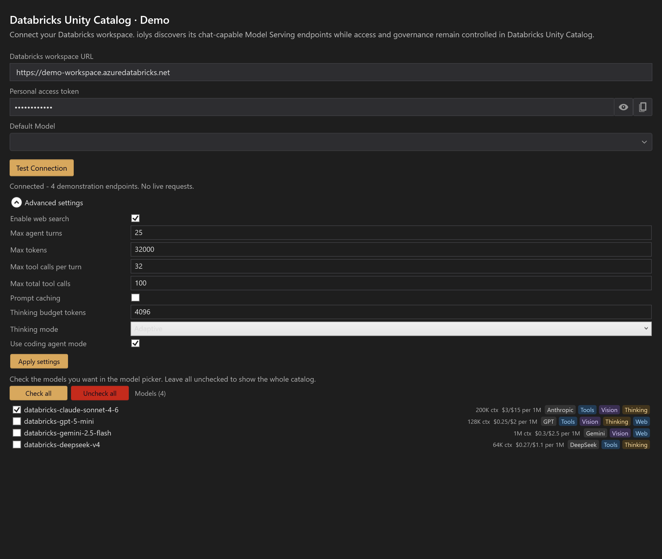Screen dimensions: 662x559
Task: Check the databricks-deepseek-v4 model
Action: [17, 444]
